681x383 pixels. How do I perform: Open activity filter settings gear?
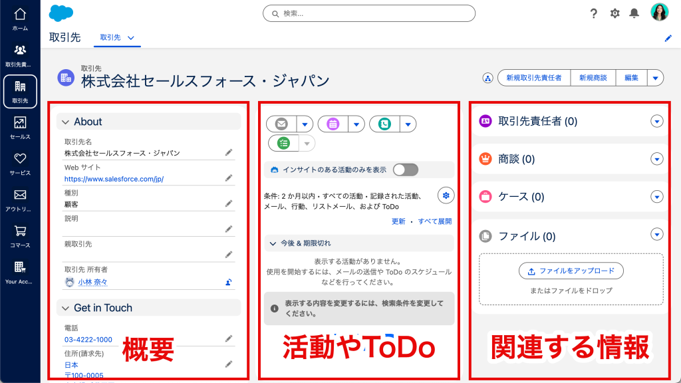tap(446, 196)
